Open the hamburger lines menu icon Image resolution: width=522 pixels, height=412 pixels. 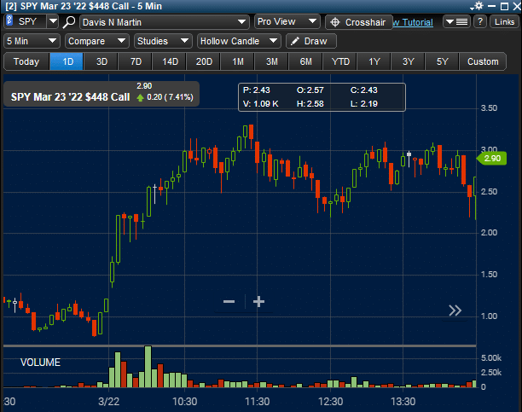point(456,22)
